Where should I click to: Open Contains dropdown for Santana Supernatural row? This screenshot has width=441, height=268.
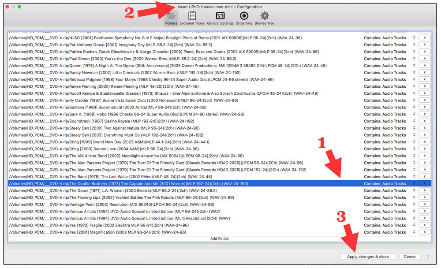[x=414, y=107]
